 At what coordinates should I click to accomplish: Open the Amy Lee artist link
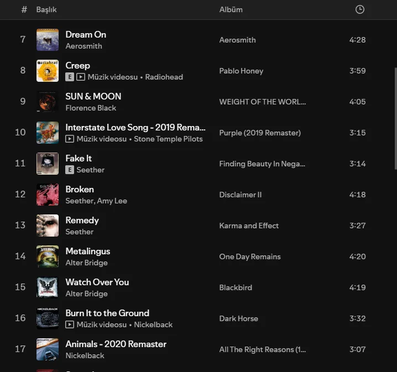(112, 201)
